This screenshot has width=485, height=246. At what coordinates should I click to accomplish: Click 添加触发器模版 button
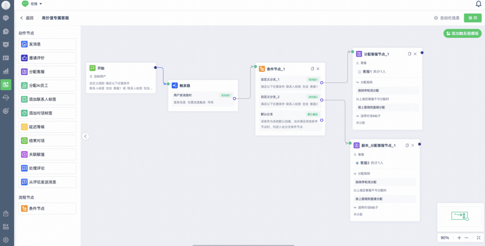[x=462, y=34]
